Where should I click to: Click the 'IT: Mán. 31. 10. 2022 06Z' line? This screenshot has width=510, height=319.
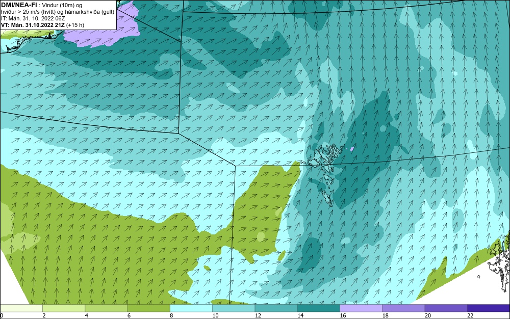(33, 18)
